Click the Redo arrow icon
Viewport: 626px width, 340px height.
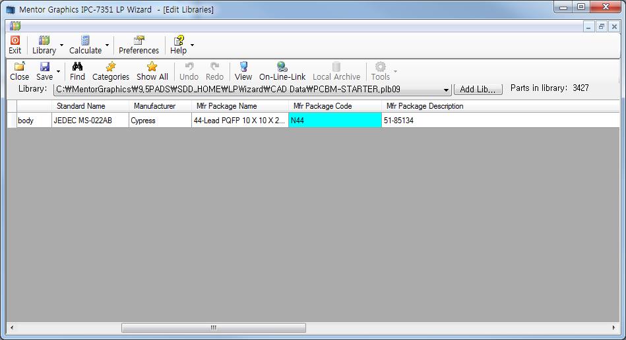214,67
